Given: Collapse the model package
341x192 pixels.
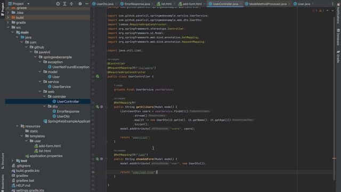Looking at the screenshot, I should tap(40, 72).
